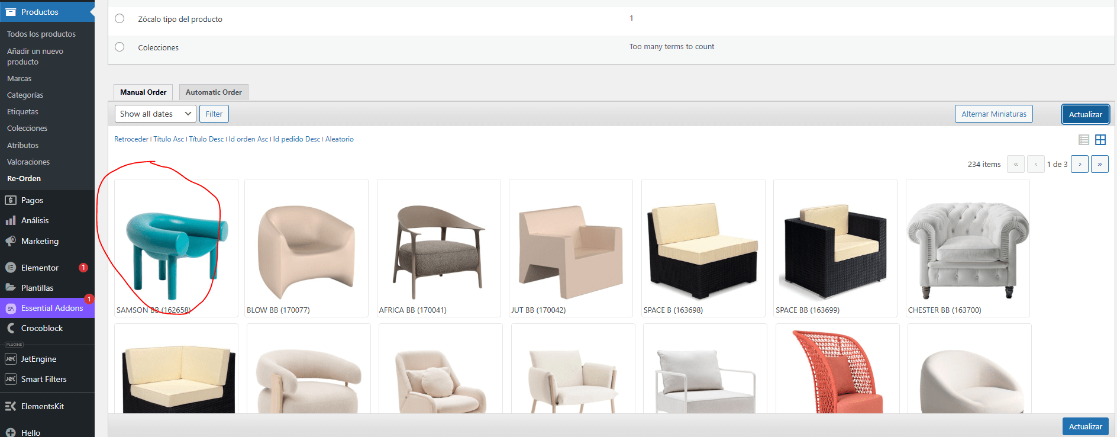The width and height of the screenshot is (1117, 437).
Task: Open the ElementsKit menu icon
Action: click(x=11, y=406)
